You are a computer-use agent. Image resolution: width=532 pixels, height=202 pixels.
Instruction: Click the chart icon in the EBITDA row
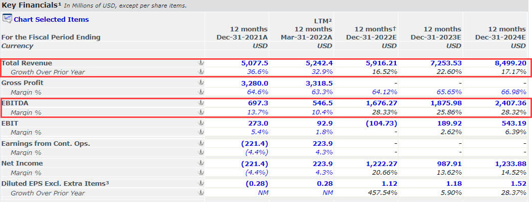pyautogui.click(x=201, y=103)
